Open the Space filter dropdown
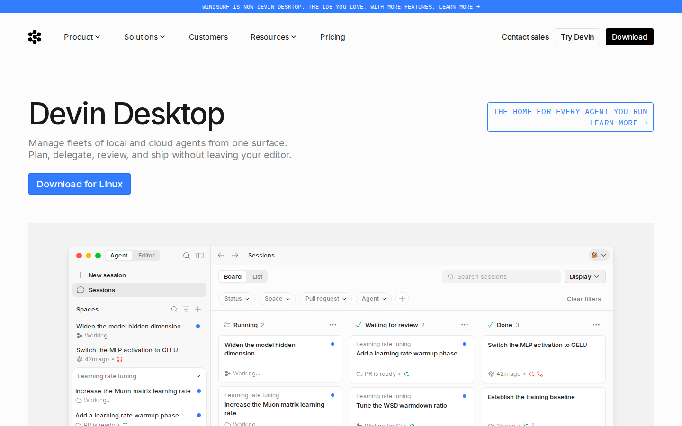682x426 pixels. (277, 299)
